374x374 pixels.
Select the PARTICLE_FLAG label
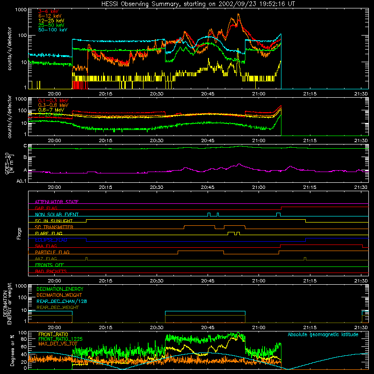click(52, 252)
